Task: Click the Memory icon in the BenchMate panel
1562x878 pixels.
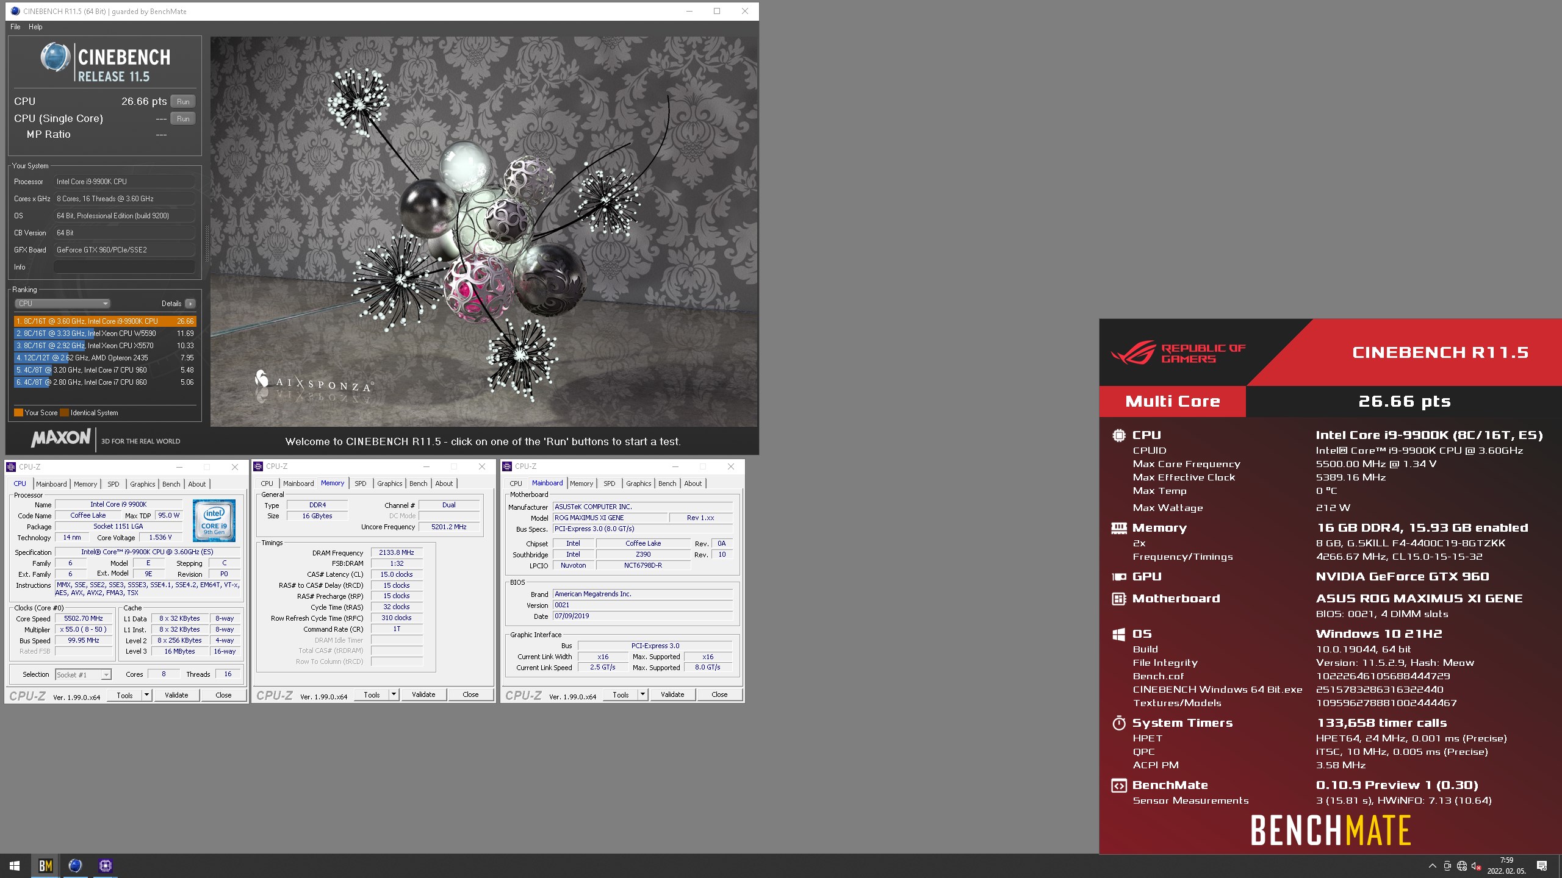Action: (1118, 528)
